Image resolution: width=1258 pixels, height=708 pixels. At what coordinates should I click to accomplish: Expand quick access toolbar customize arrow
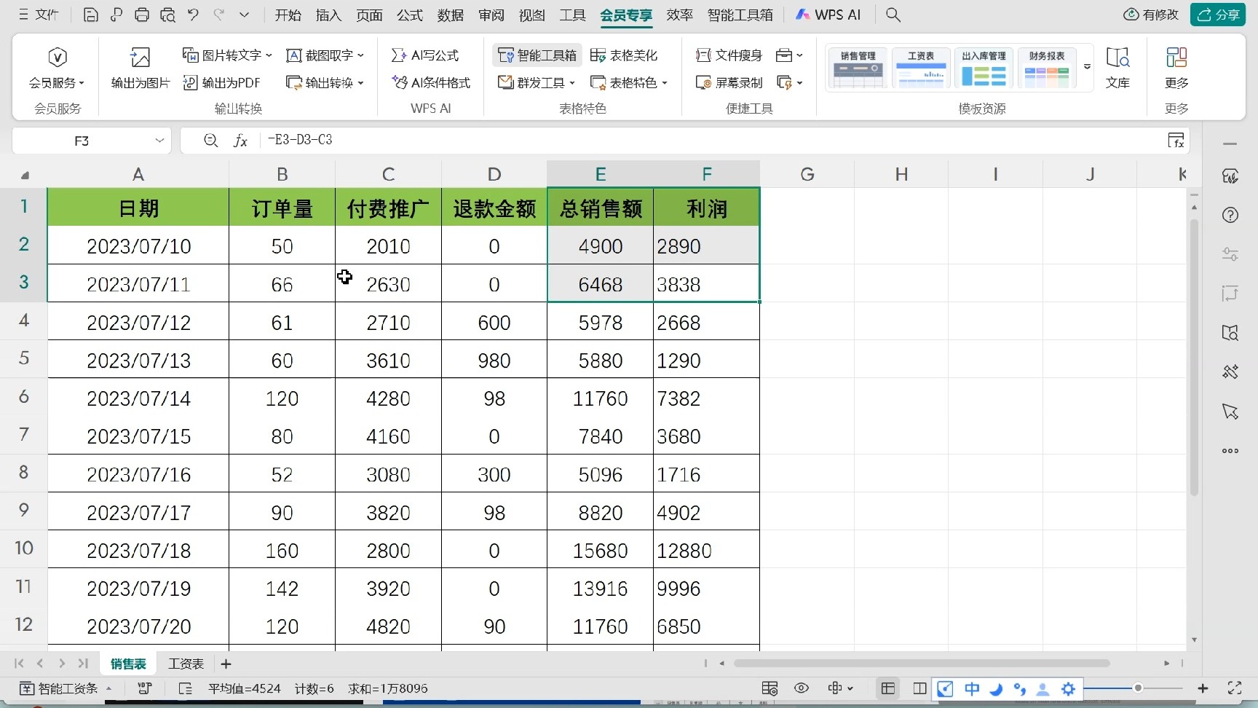[244, 15]
